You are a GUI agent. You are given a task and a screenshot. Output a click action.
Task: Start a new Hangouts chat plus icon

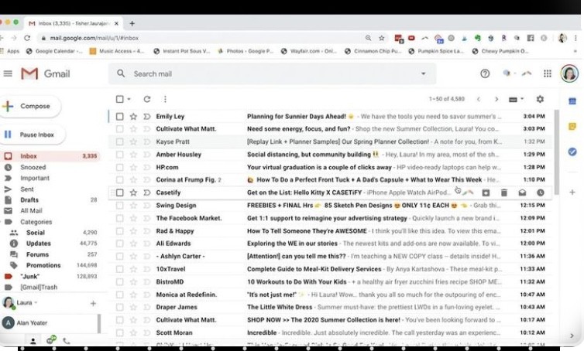(93, 303)
